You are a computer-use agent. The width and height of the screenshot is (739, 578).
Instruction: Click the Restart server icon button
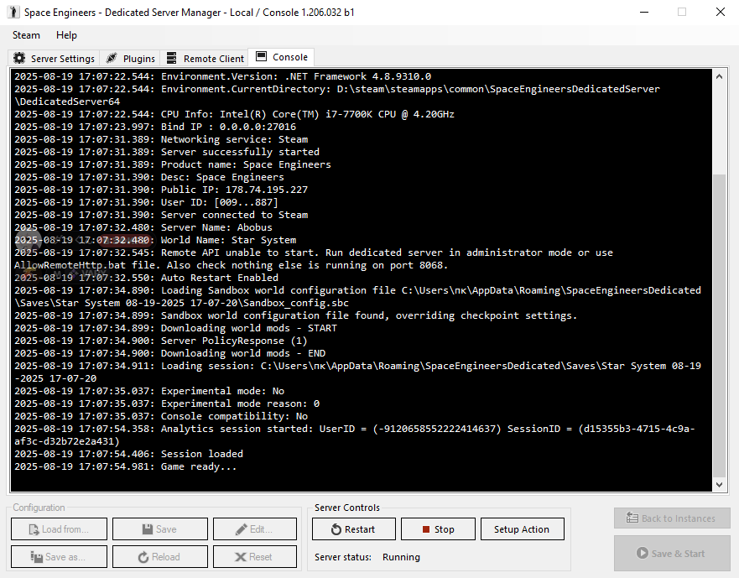point(336,529)
